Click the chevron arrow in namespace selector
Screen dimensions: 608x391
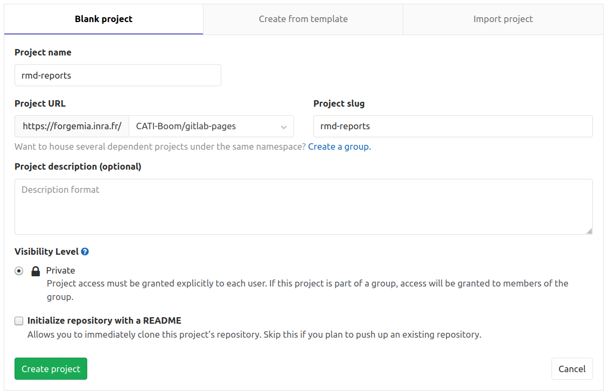click(284, 127)
